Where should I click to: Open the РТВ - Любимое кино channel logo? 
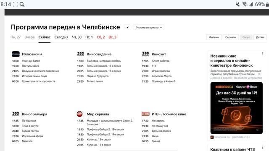click(x=145, y=114)
